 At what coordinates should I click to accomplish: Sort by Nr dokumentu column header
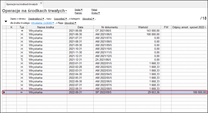pyautogui.click(x=109, y=27)
